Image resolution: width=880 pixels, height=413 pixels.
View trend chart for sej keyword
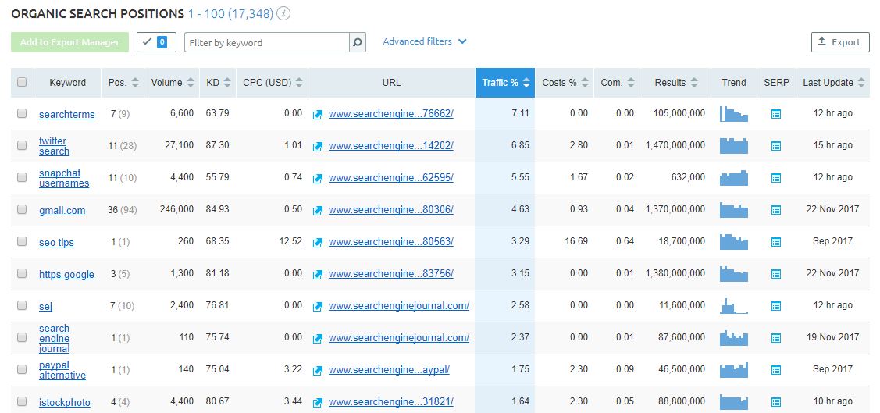pos(733,306)
